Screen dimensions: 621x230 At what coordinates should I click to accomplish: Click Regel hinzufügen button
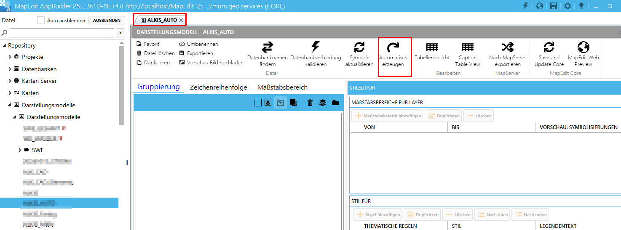(x=377, y=215)
